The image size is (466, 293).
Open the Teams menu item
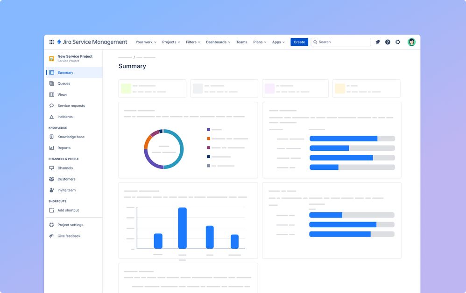click(241, 42)
